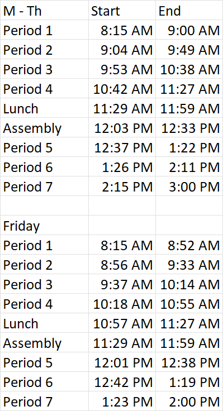223x411 pixels.
Task: Select the 10:14 AM end time cell
Action: click(189, 284)
